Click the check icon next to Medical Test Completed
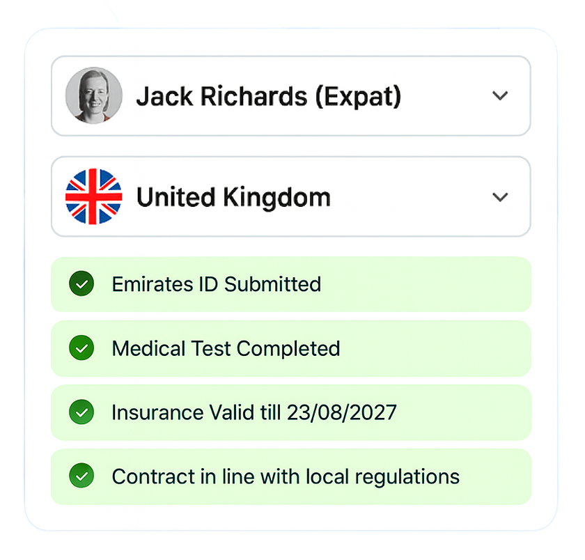This screenshot has width=585, height=560. point(81,348)
